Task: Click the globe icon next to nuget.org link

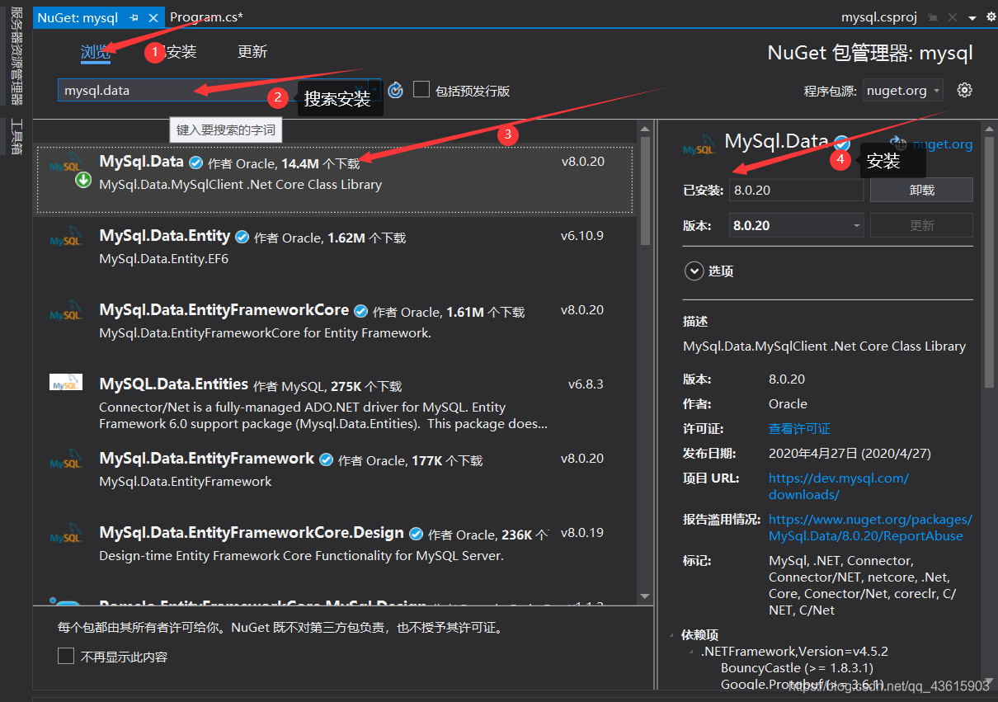Action: [898, 144]
